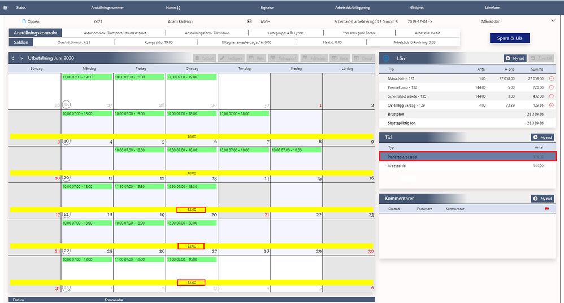Image resolution: width=564 pixels, height=303 pixels.
Task: Open the Friday 15 shift 07:00 - 18:00
Action: tap(296, 150)
